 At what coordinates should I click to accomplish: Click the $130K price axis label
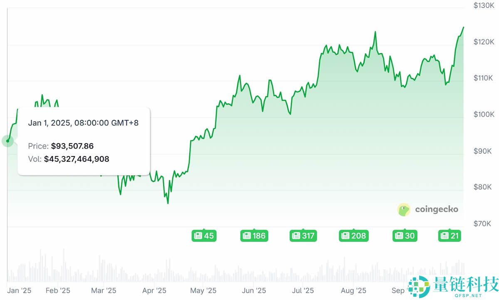click(484, 5)
